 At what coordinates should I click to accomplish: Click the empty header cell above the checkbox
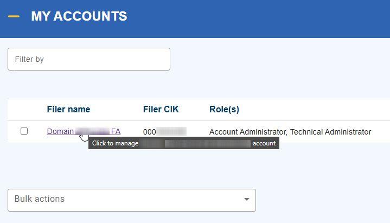(x=24, y=109)
